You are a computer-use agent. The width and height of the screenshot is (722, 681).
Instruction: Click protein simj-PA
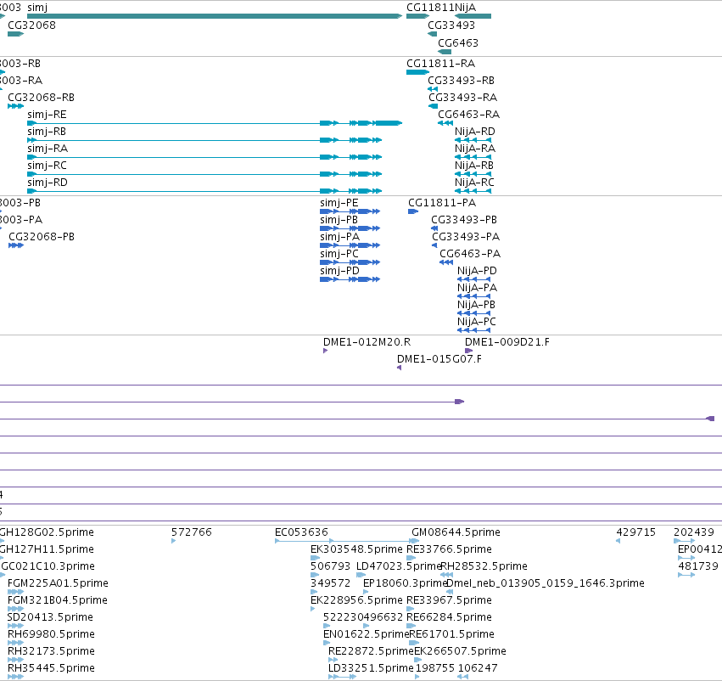pyautogui.click(x=350, y=245)
